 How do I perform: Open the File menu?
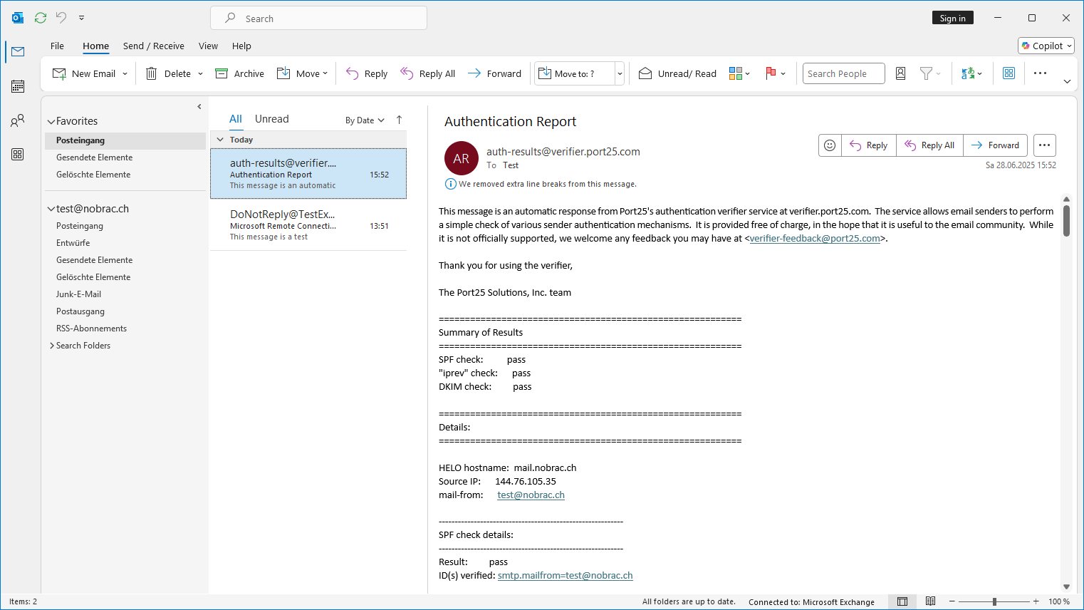(x=57, y=46)
